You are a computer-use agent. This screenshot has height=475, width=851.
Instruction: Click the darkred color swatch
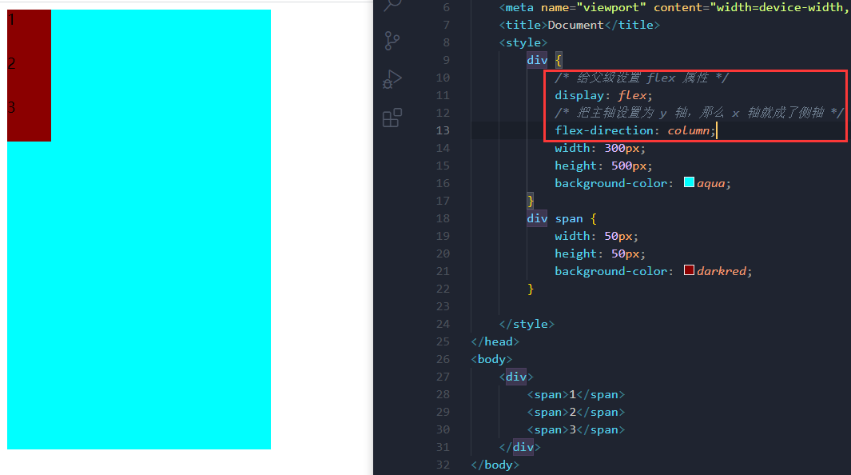[689, 271]
